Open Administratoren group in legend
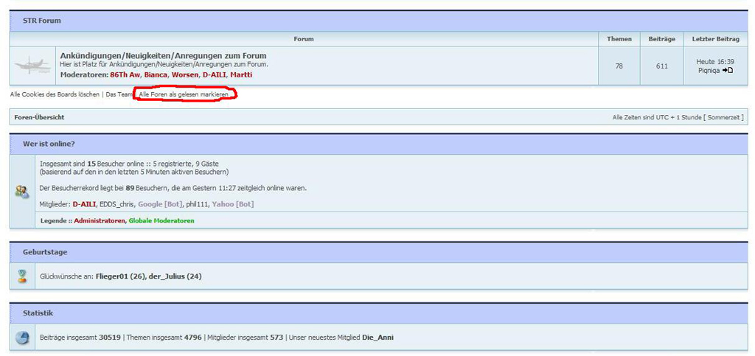 (100, 221)
